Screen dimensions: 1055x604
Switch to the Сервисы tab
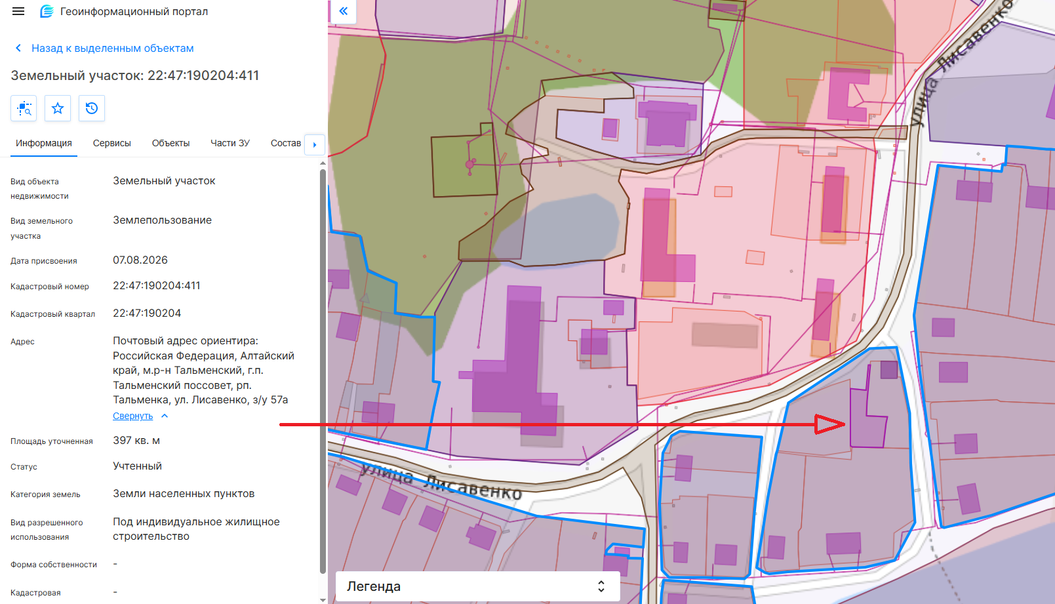[112, 143]
